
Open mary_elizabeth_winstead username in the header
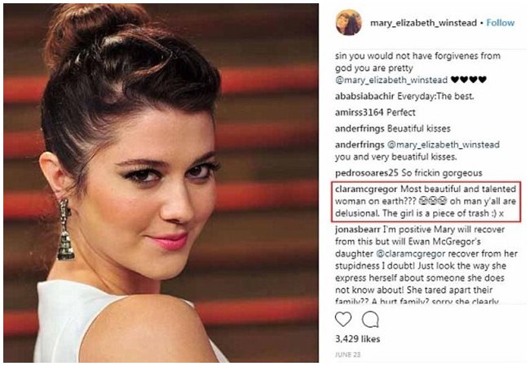[x=423, y=23]
